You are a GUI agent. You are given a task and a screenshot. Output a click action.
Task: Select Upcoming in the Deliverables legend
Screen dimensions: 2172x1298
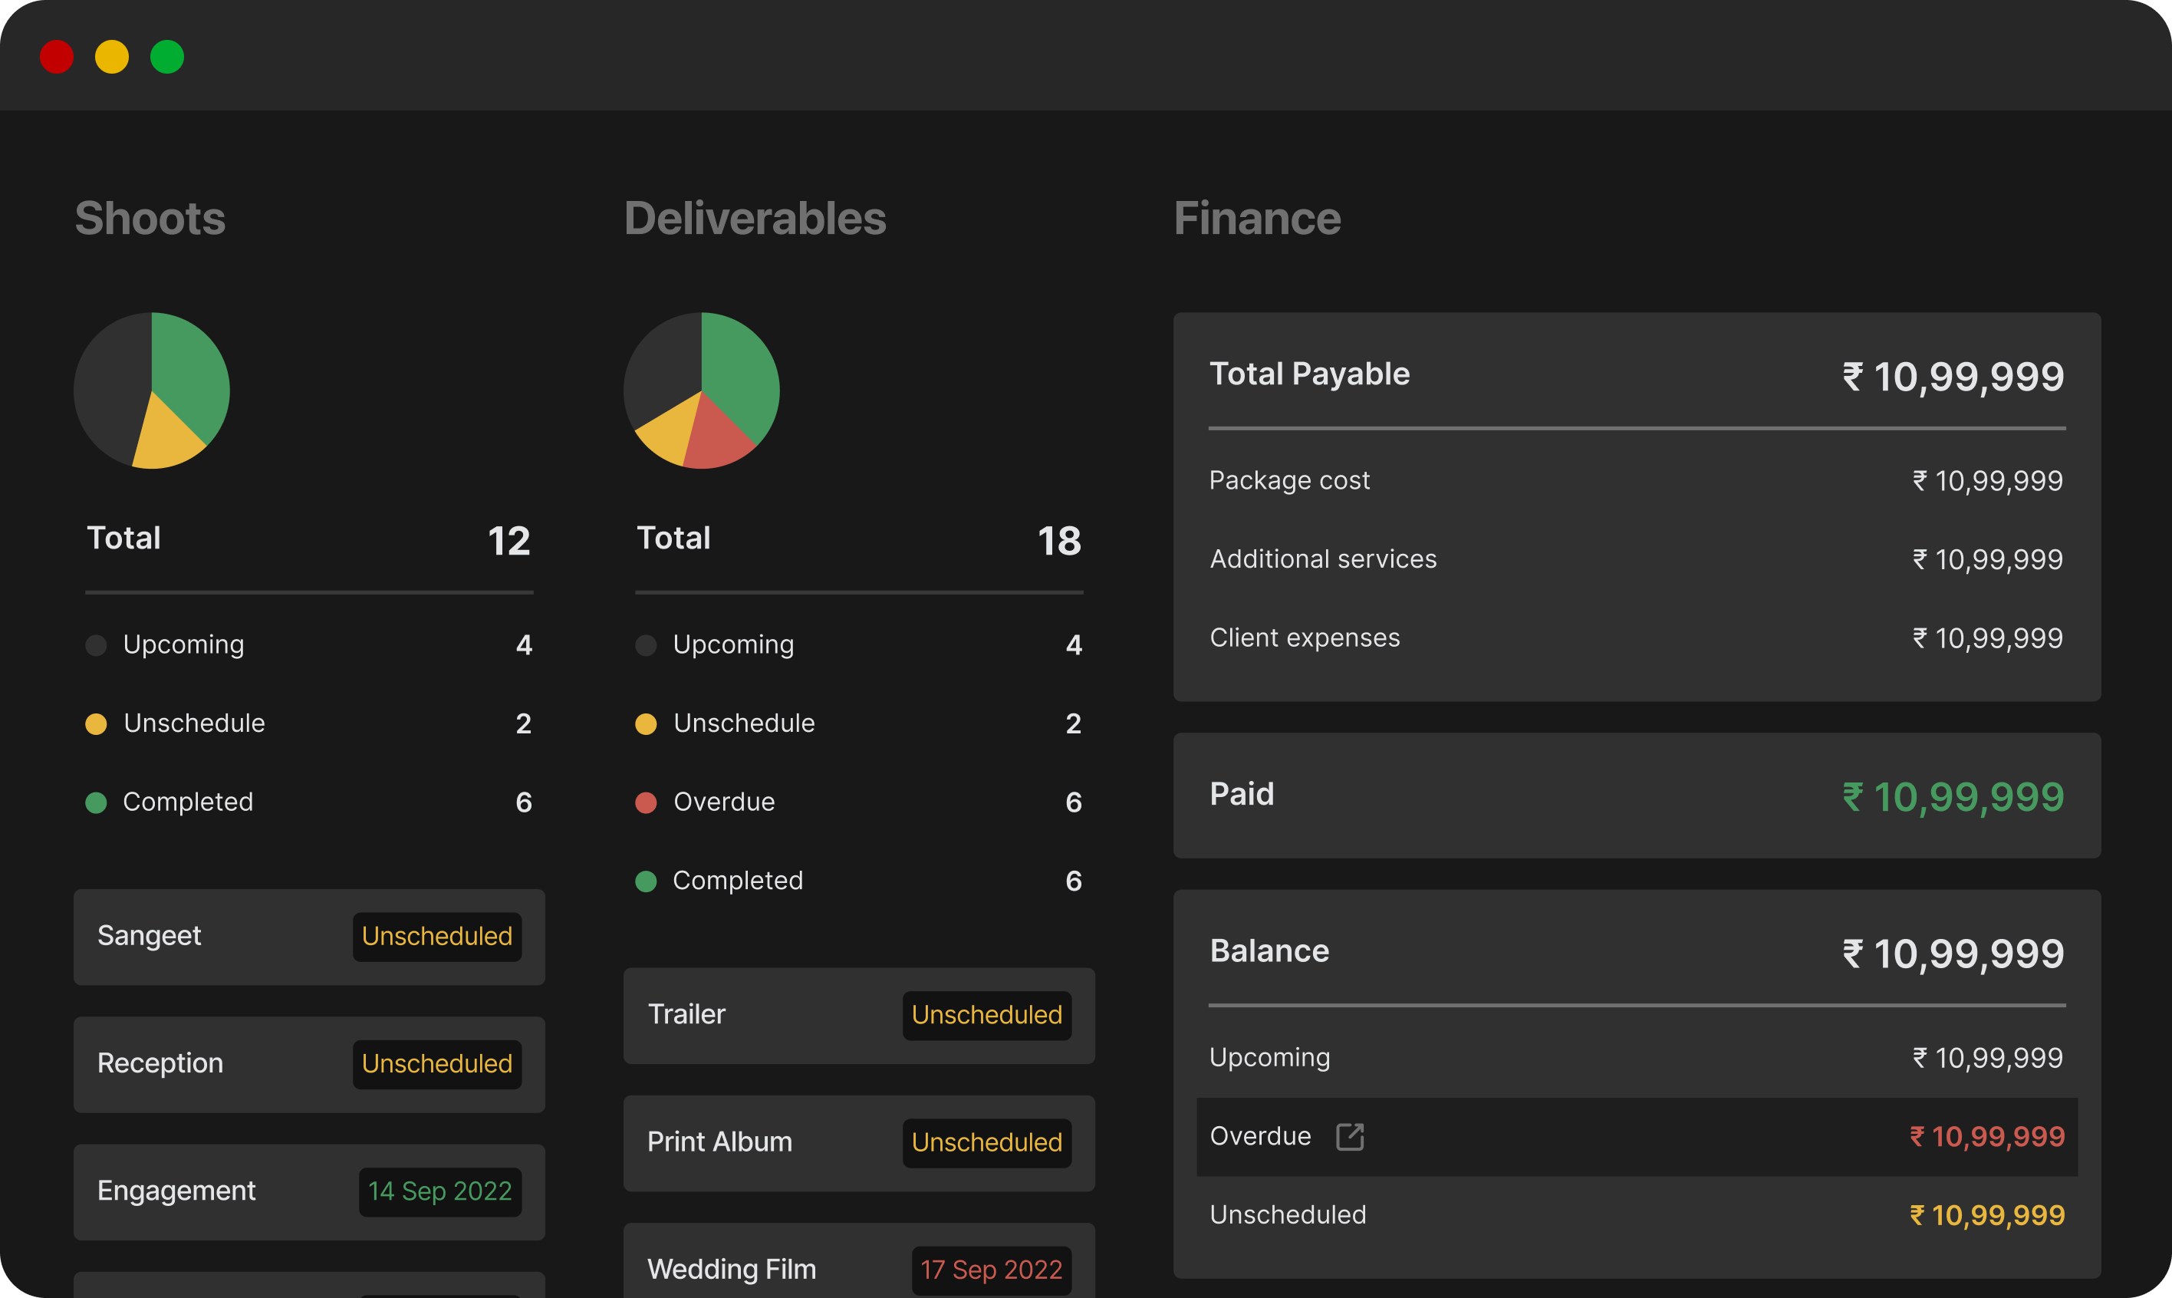point(860,644)
